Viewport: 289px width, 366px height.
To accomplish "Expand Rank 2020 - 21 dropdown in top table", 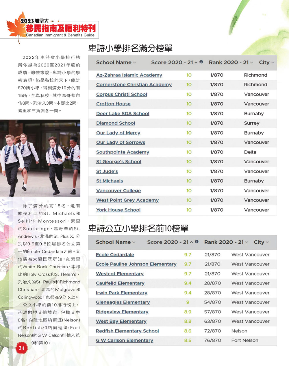I will click(x=252, y=63).
